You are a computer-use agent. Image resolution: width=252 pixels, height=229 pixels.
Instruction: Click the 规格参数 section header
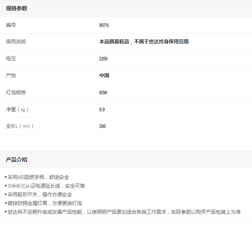17,8
